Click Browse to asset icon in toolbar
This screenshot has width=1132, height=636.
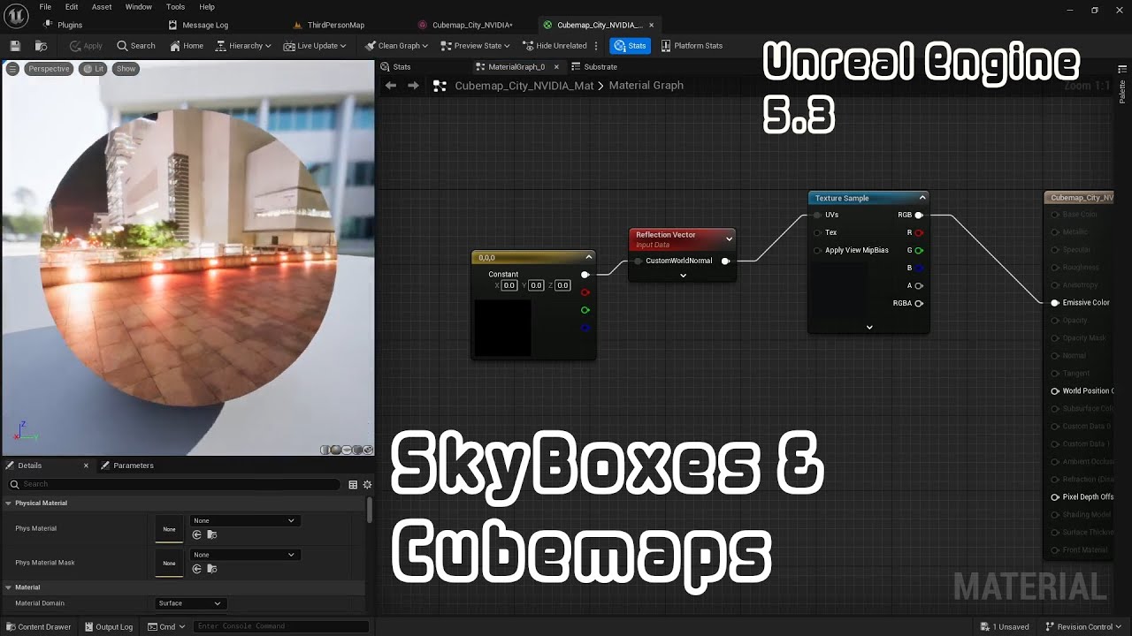[x=41, y=45]
